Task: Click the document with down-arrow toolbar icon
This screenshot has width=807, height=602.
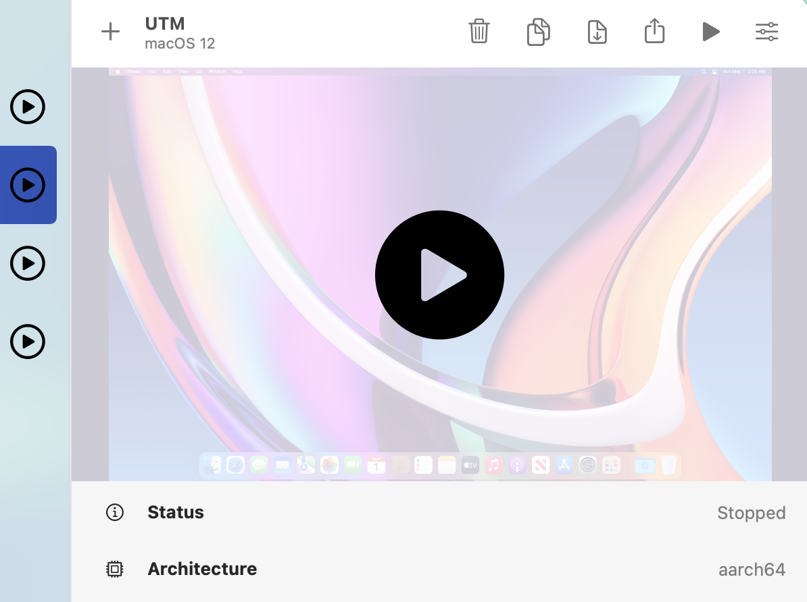Action: coord(597,32)
